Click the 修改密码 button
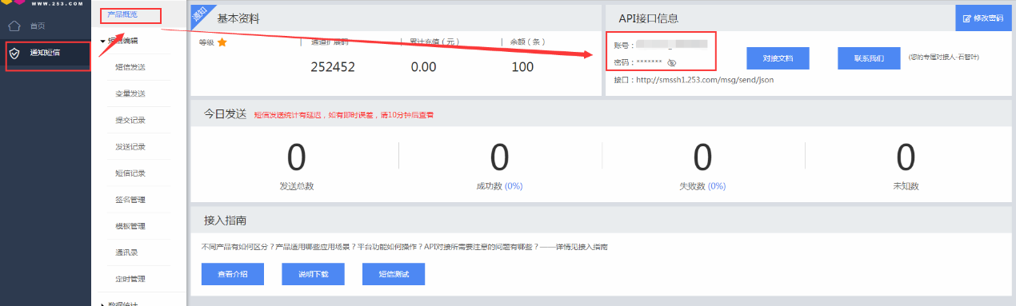The width and height of the screenshot is (1016, 306). pos(982,18)
